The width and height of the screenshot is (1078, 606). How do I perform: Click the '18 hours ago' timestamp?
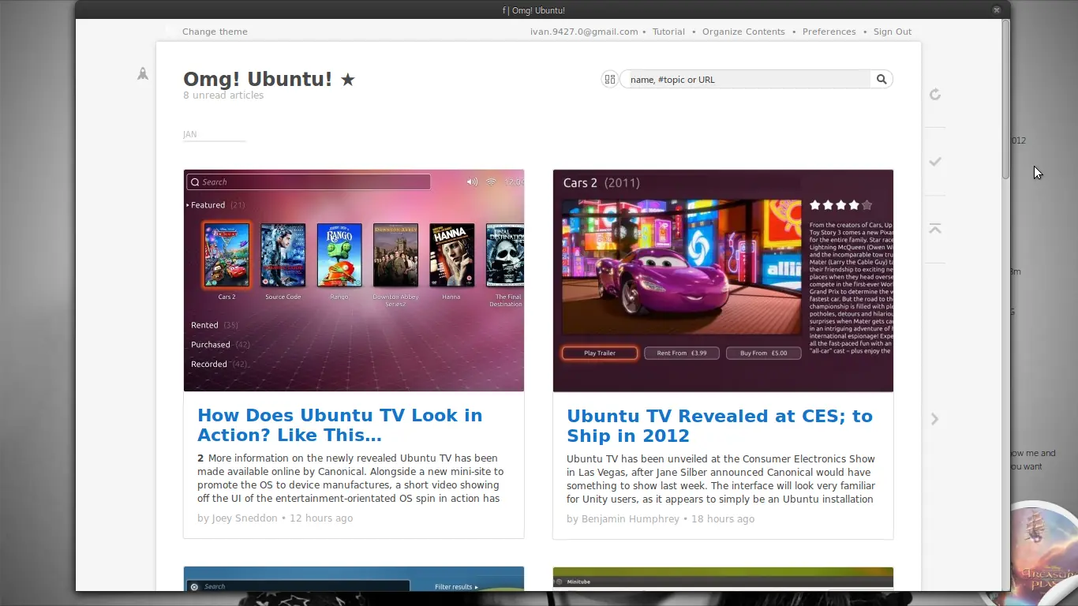[723, 519]
